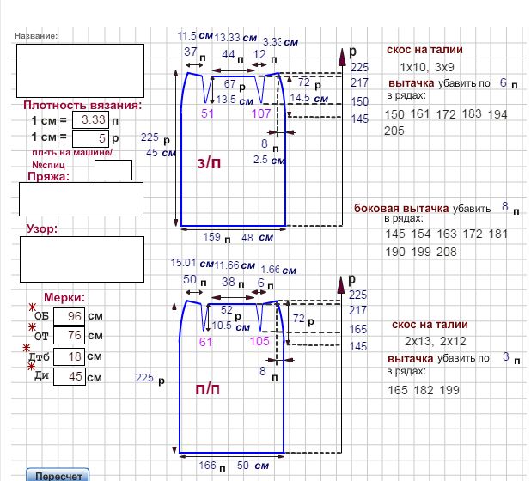Click the Название text box
This screenshot has width=531, height=481.
[x=80, y=70]
